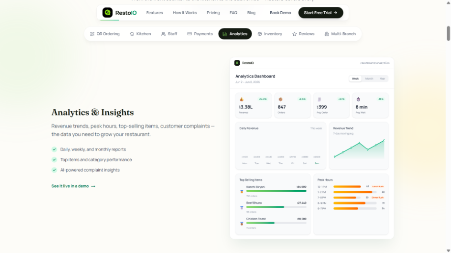Click the 8-9 PM peak hours bar

coord(355,203)
